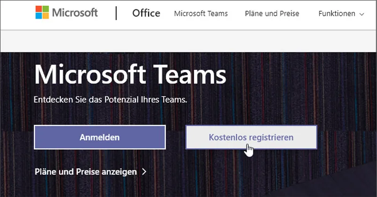Click the Kostenlos registrieren button
The height and width of the screenshot is (197, 377).
pos(251,137)
